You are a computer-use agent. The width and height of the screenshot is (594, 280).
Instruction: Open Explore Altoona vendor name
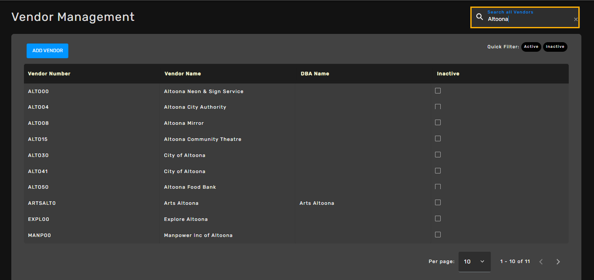click(x=186, y=220)
